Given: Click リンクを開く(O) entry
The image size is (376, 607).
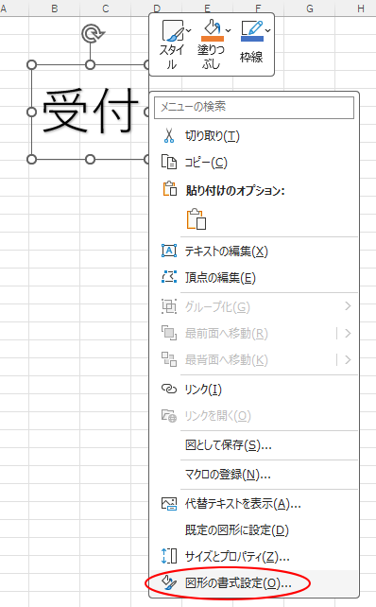Looking at the screenshot, I should (x=218, y=416).
